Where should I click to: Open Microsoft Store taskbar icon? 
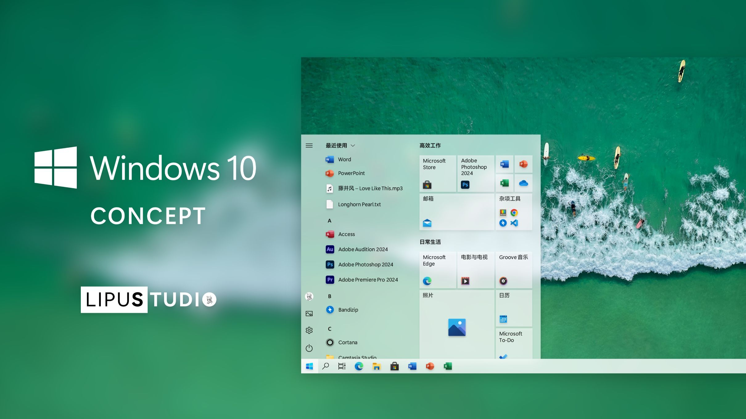[x=394, y=366]
